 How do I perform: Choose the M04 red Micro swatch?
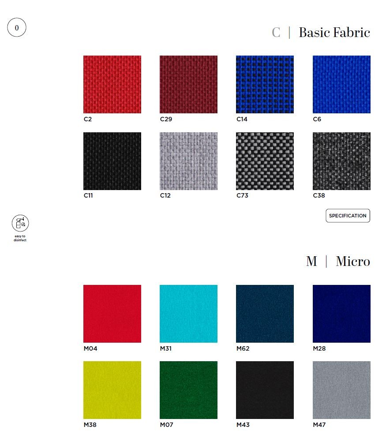112,314
